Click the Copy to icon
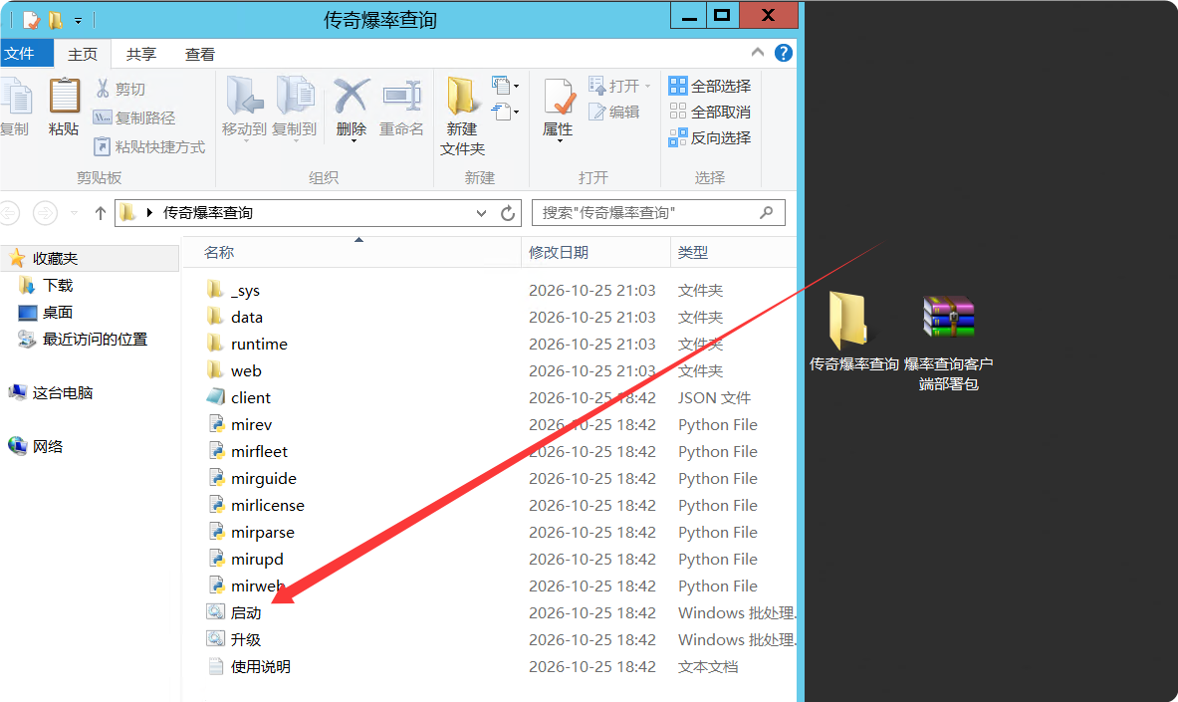This screenshot has width=1178, height=702. click(x=295, y=97)
